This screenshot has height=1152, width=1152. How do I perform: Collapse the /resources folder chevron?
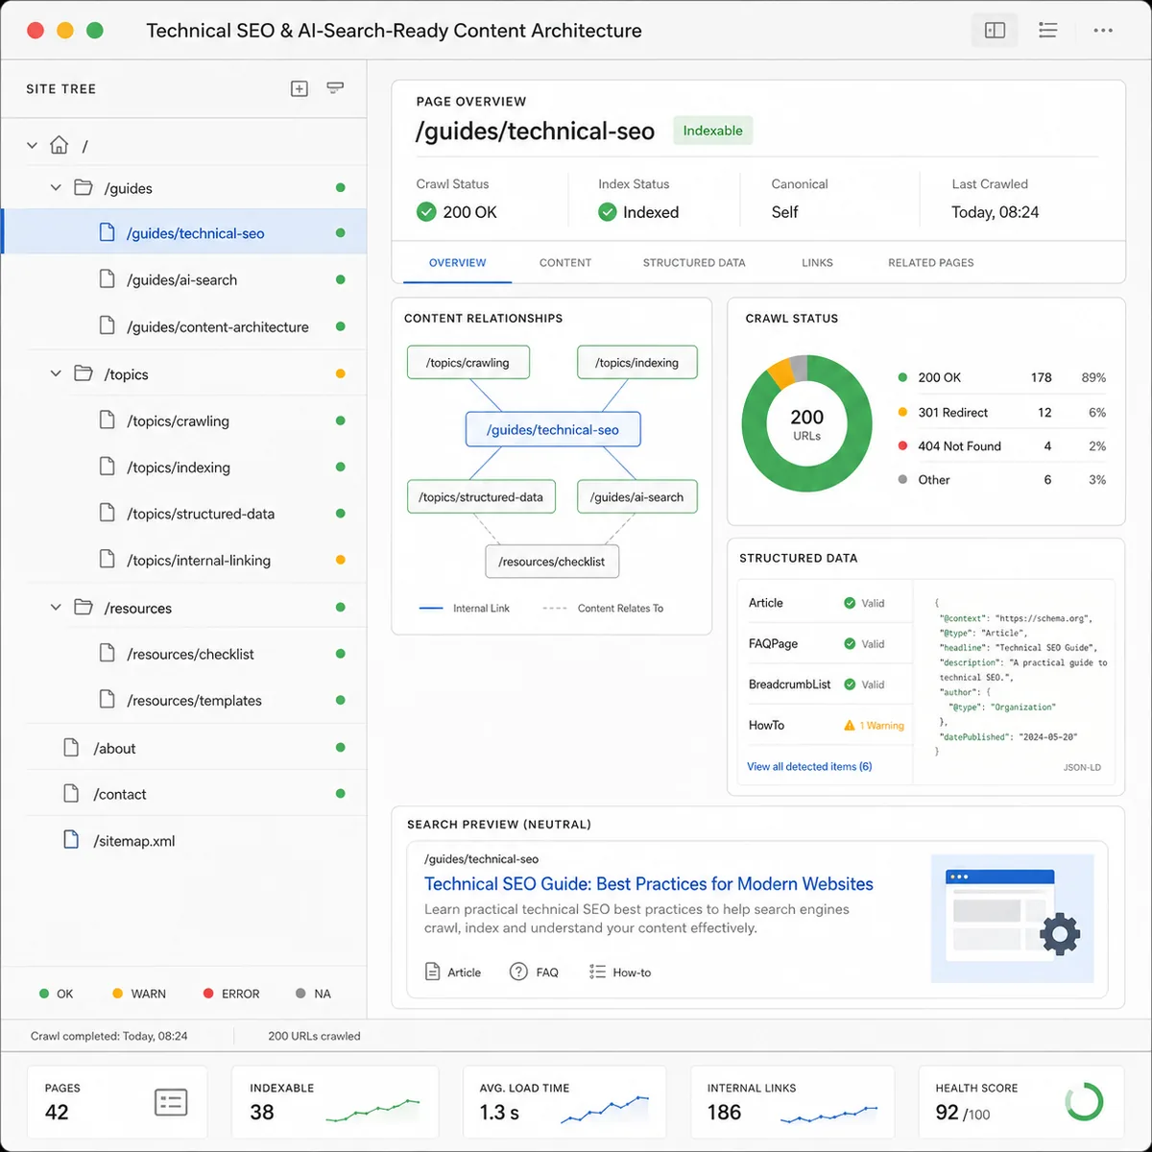tap(56, 607)
